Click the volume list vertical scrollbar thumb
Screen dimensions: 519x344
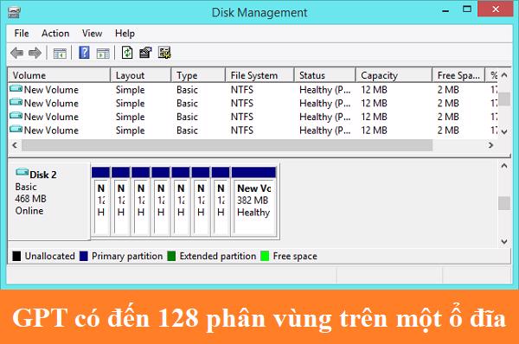coord(504,99)
